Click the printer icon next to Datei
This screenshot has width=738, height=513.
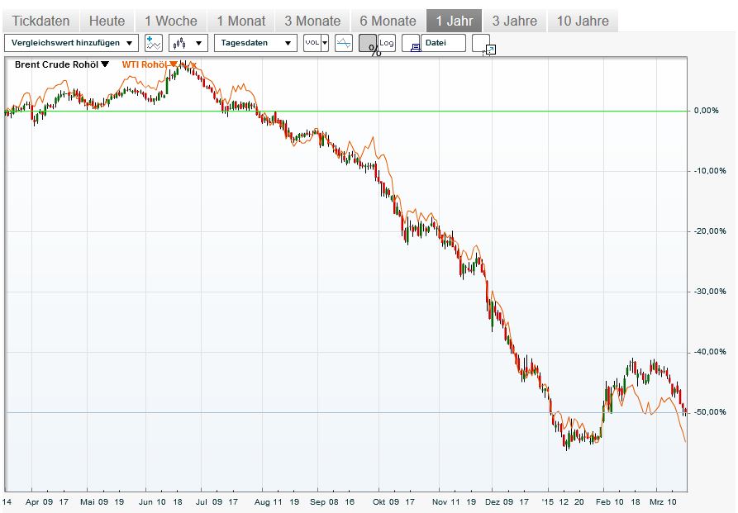[x=416, y=42]
